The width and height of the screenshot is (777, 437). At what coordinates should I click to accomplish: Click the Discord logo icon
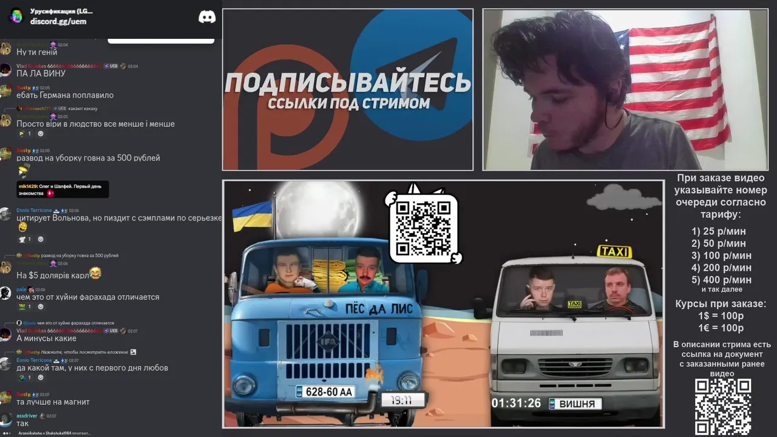207,17
